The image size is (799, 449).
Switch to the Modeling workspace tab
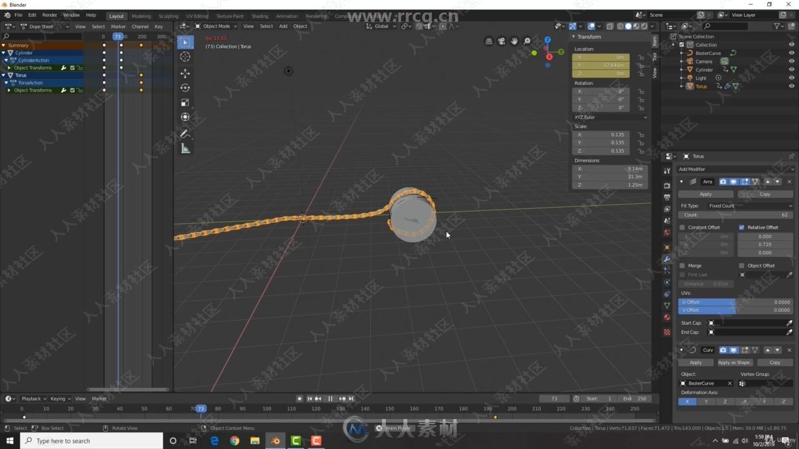click(x=141, y=16)
